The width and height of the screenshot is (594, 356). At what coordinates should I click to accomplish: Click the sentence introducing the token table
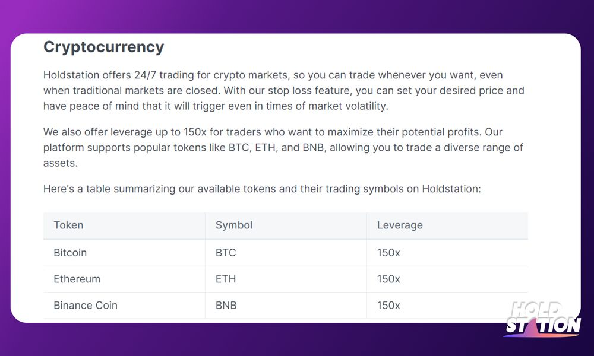262,189
